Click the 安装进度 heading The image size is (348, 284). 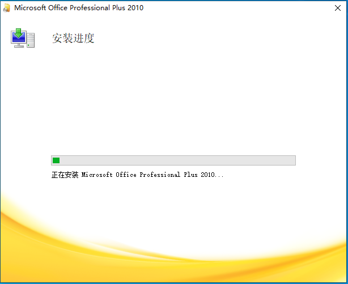73,38
